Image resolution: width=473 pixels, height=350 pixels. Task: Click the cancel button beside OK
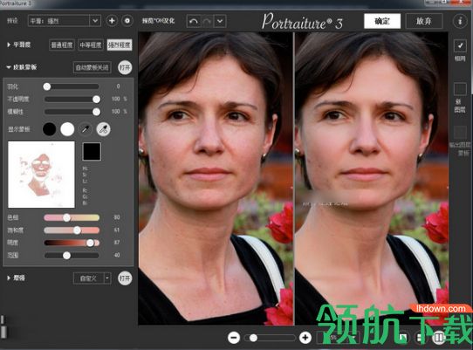[x=423, y=21]
